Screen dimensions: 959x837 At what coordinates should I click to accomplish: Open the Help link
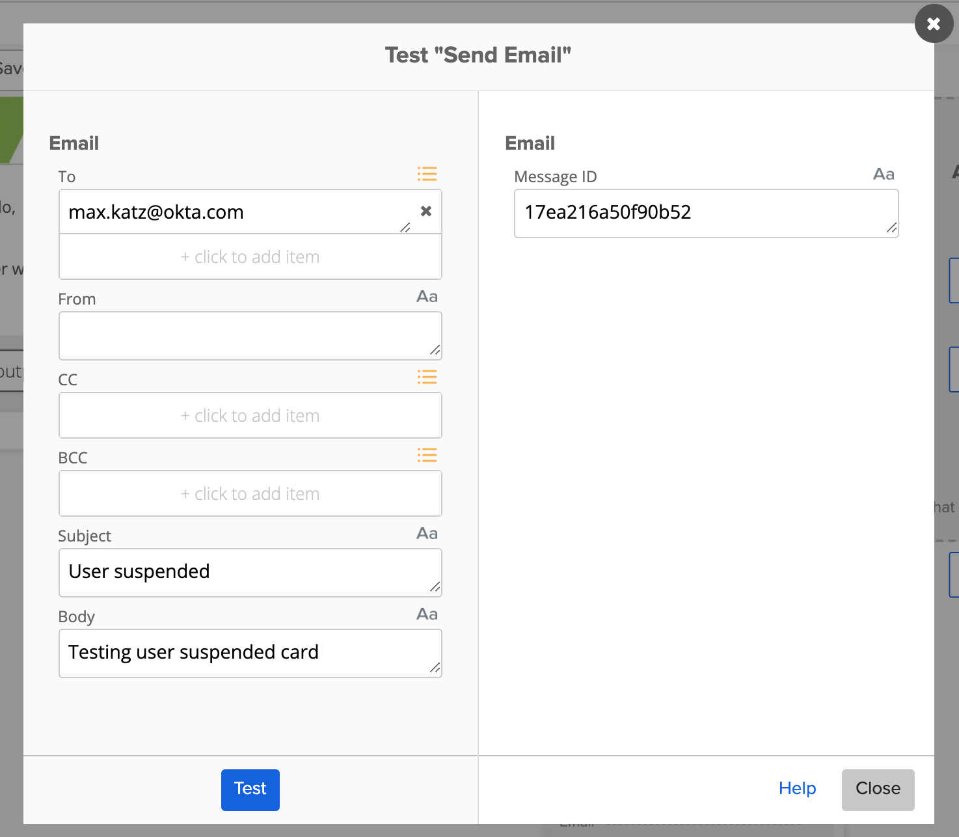click(x=797, y=789)
